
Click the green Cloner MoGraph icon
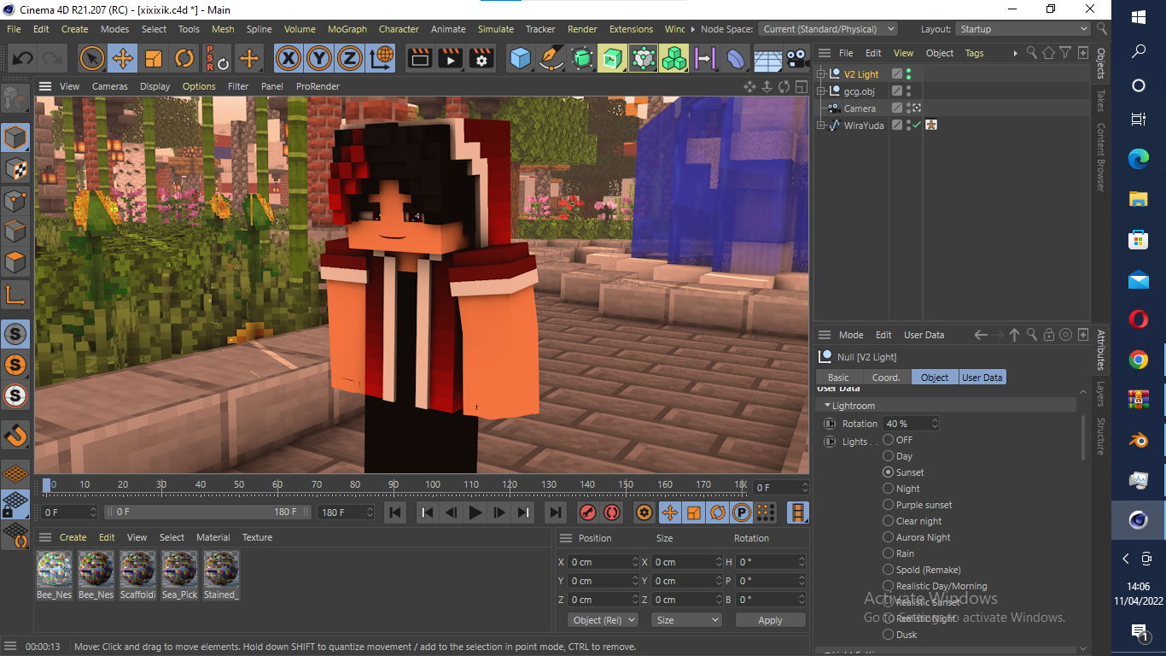(674, 58)
